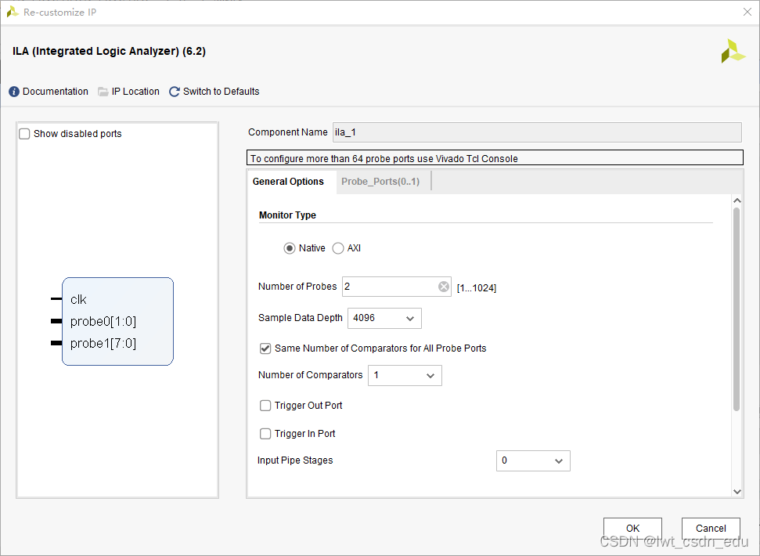Click the Xilinx logo at top right

click(x=733, y=51)
